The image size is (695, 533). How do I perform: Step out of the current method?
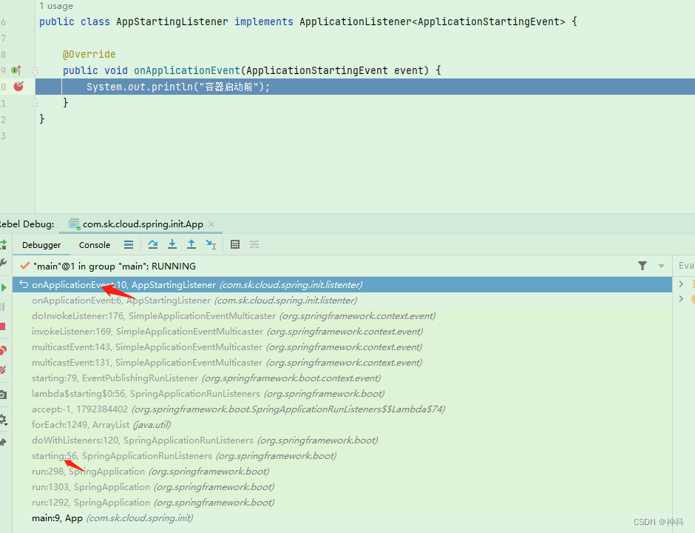(x=191, y=244)
